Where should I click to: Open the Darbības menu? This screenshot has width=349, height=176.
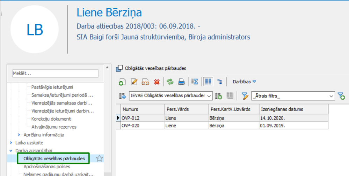[245, 82]
